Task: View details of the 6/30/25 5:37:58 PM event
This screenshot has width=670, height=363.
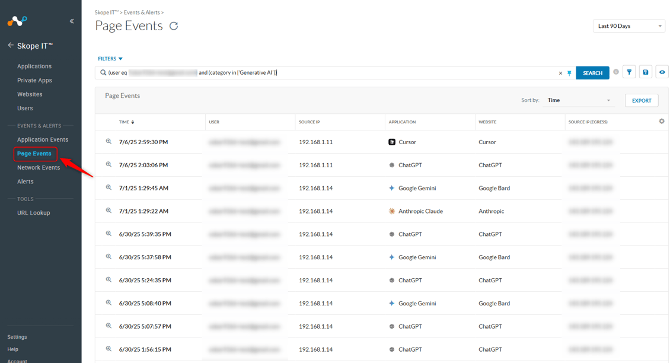Action: pyautogui.click(x=109, y=257)
